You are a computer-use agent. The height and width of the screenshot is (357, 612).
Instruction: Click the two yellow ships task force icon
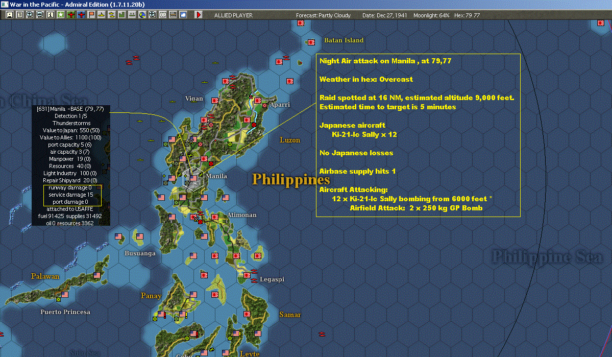tap(111, 15)
